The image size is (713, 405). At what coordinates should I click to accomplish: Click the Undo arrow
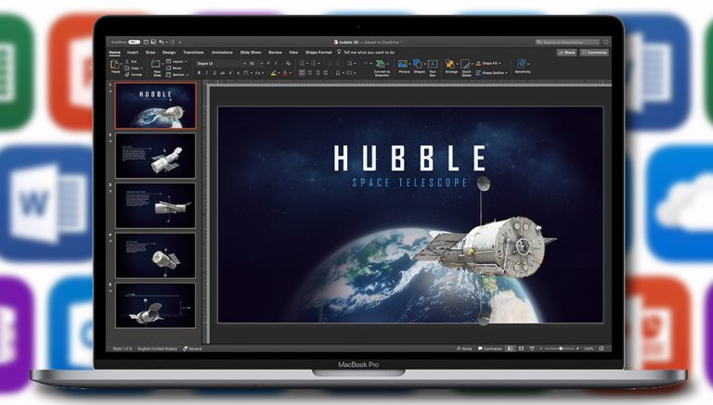click(161, 43)
